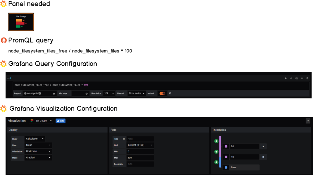Add threshold with bottom green plus
Screen dimensions: 313x175
(216, 162)
